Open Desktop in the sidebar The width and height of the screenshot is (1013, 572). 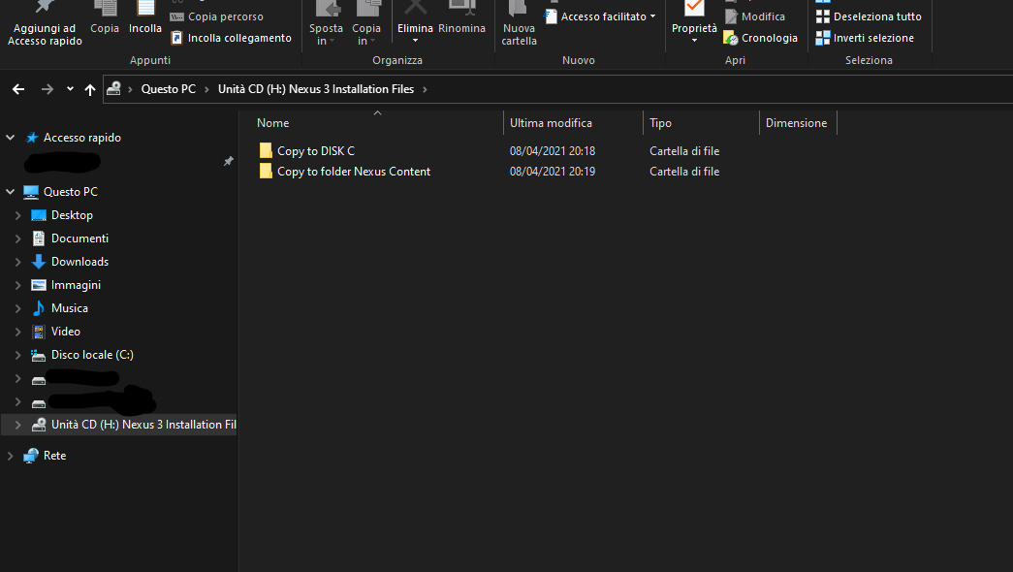[x=73, y=215]
